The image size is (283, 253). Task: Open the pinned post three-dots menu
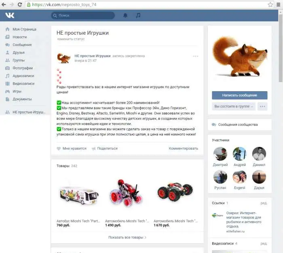coord(195,56)
